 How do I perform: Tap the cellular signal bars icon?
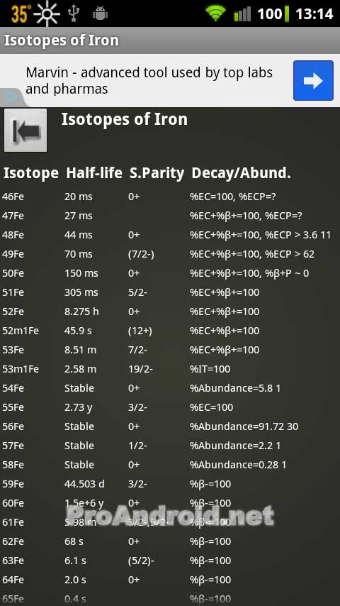(x=242, y=14)
